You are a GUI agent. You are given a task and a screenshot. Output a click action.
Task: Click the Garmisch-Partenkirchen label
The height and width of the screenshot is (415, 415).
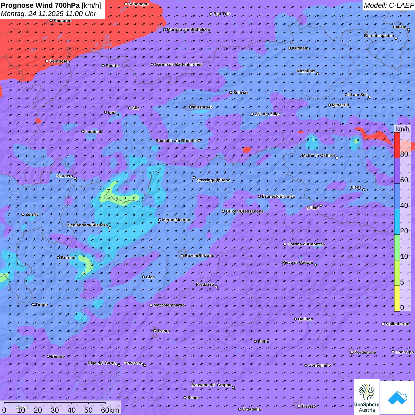point(179,64)
